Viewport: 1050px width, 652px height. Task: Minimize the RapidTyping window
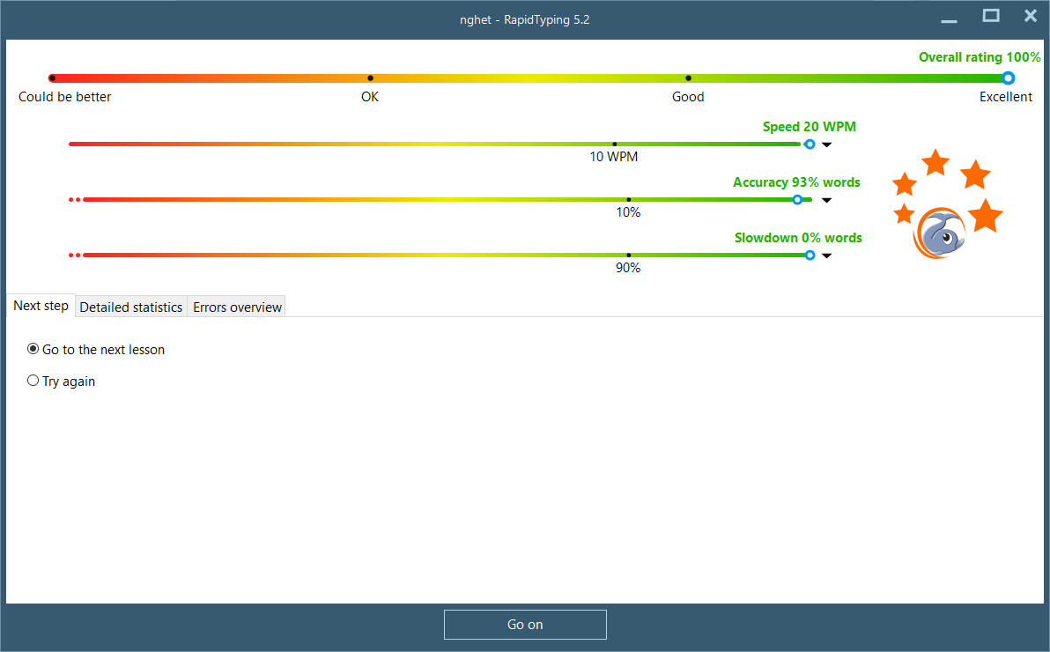949,18
